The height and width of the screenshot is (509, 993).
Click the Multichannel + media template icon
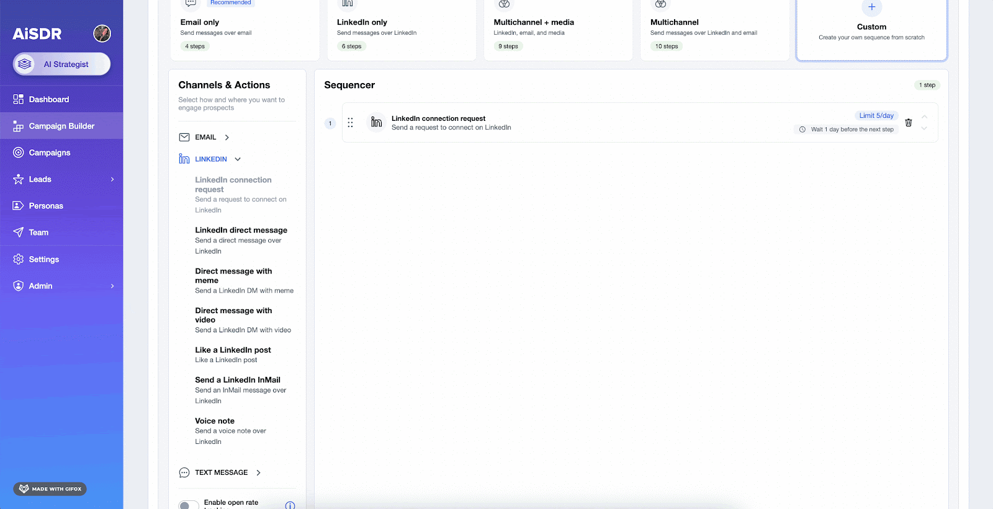click(x=505, y=4)
